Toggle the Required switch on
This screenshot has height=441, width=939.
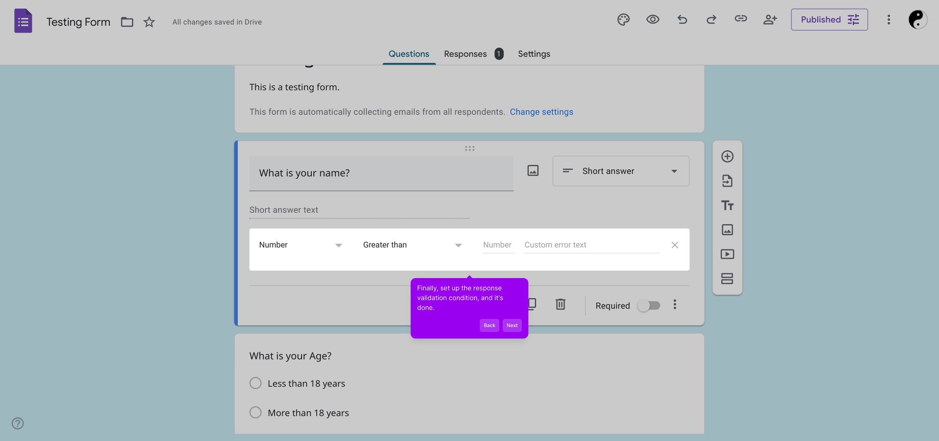click(649, 305)
